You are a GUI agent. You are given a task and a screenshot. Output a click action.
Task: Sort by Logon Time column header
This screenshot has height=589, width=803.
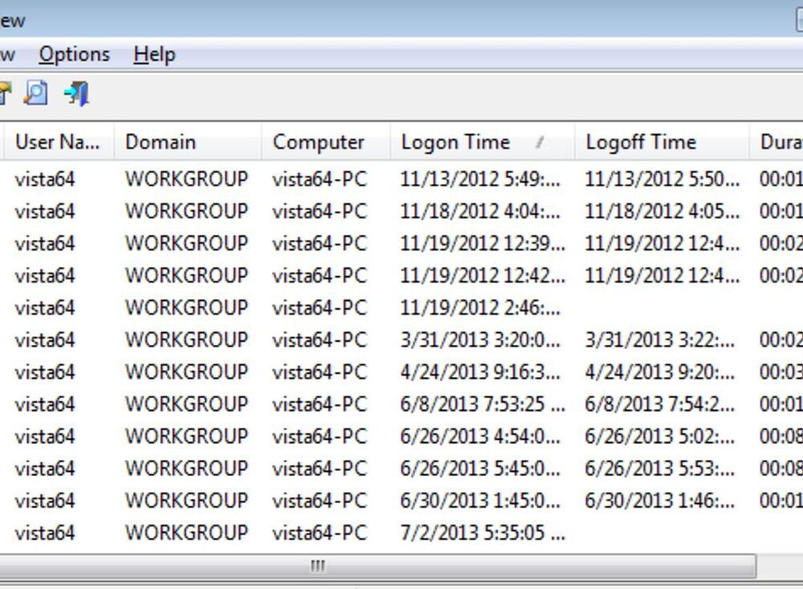[x=483, y=142]
